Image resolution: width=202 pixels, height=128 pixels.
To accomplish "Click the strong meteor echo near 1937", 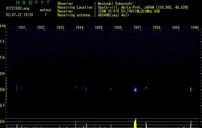I will pos(135,90).
